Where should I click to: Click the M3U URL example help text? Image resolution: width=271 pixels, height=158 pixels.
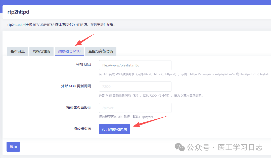tap(185, 74)
